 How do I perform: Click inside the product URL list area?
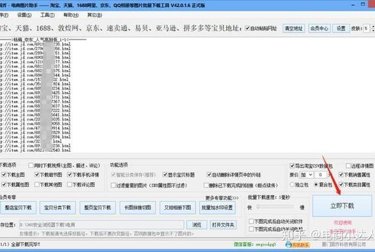(187, 94)
